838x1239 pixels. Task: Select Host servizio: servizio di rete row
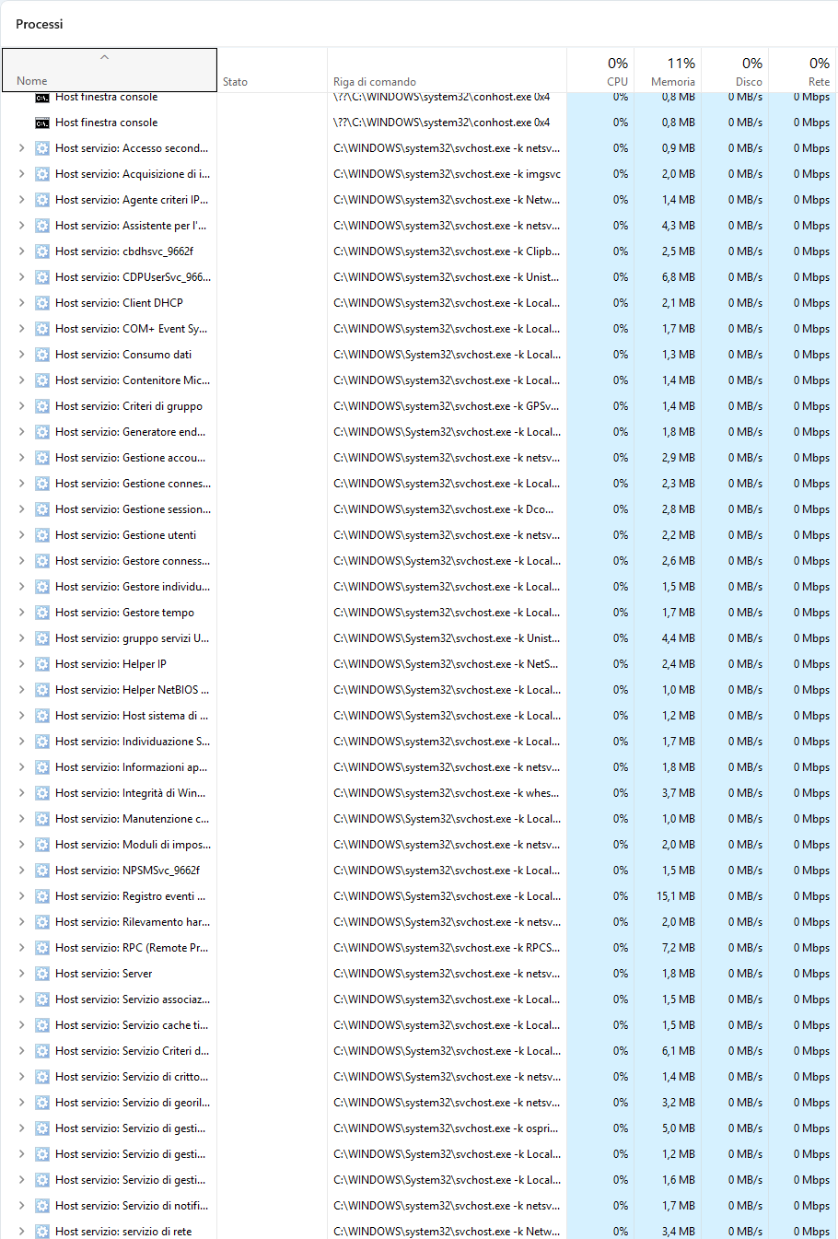[419, 1231]
